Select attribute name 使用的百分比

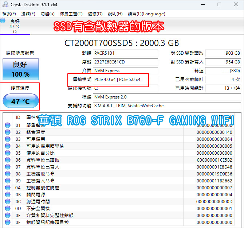pos(40,153)
